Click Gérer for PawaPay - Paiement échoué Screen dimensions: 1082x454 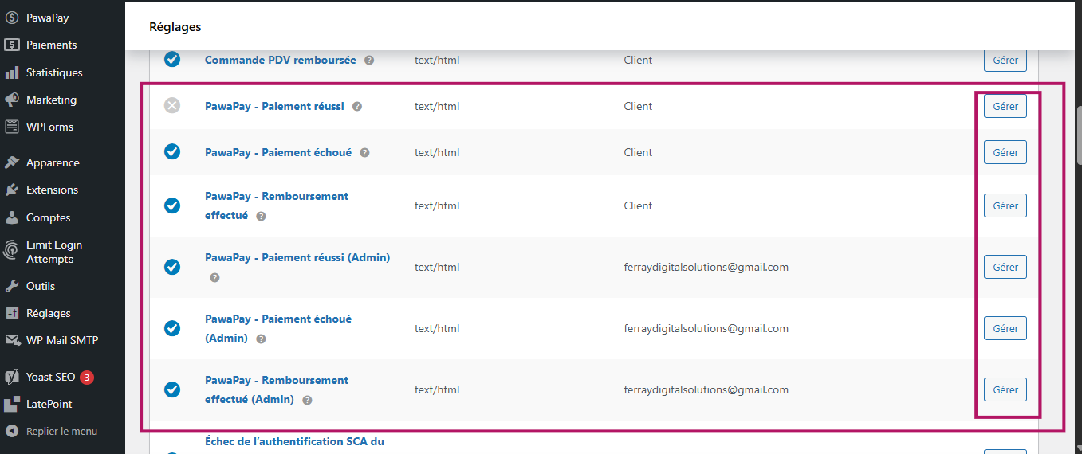click(x=1005, y=152)
